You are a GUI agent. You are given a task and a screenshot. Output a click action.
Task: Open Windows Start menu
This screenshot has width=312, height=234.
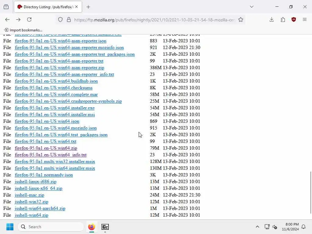(10, 227)
